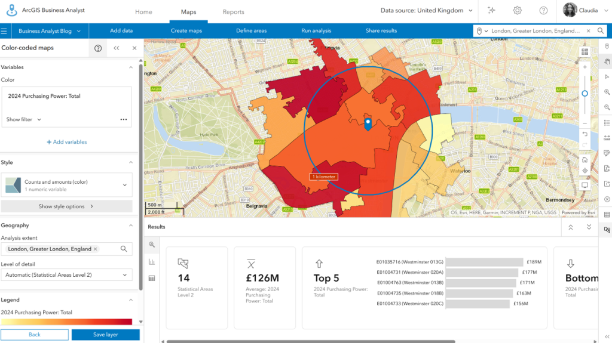612x343 pixels.
Task: Click the Save layer button
Action: coord(105,335)
